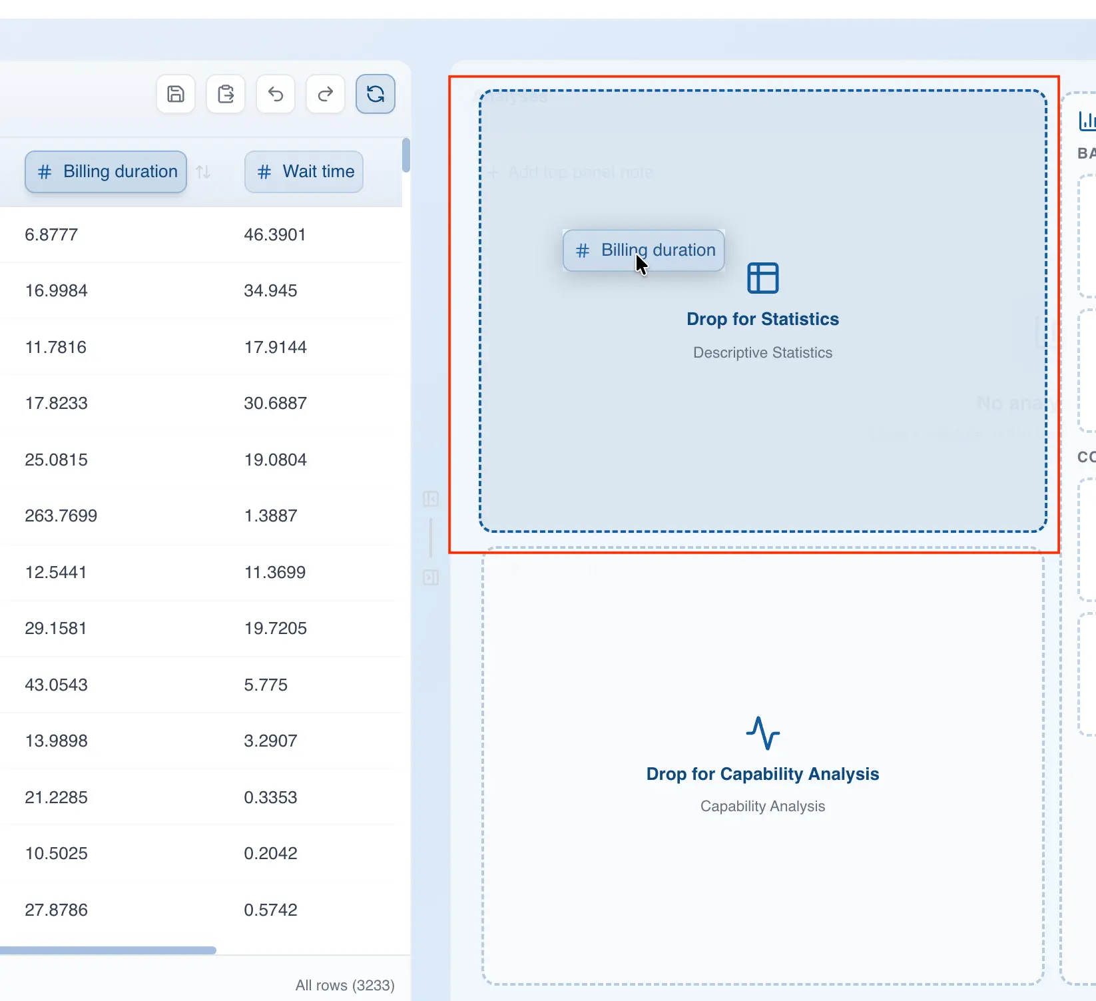Expand the right panel using the chevron control
Image resolution: width=1096 pixels, height=1001 pixels.
tap(431, 578)
